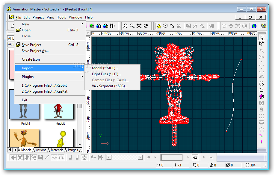The width and height of the screenshot is (275, 176).
Task: Select Model (*.MDL)... import option
Action: coord(112,68)
